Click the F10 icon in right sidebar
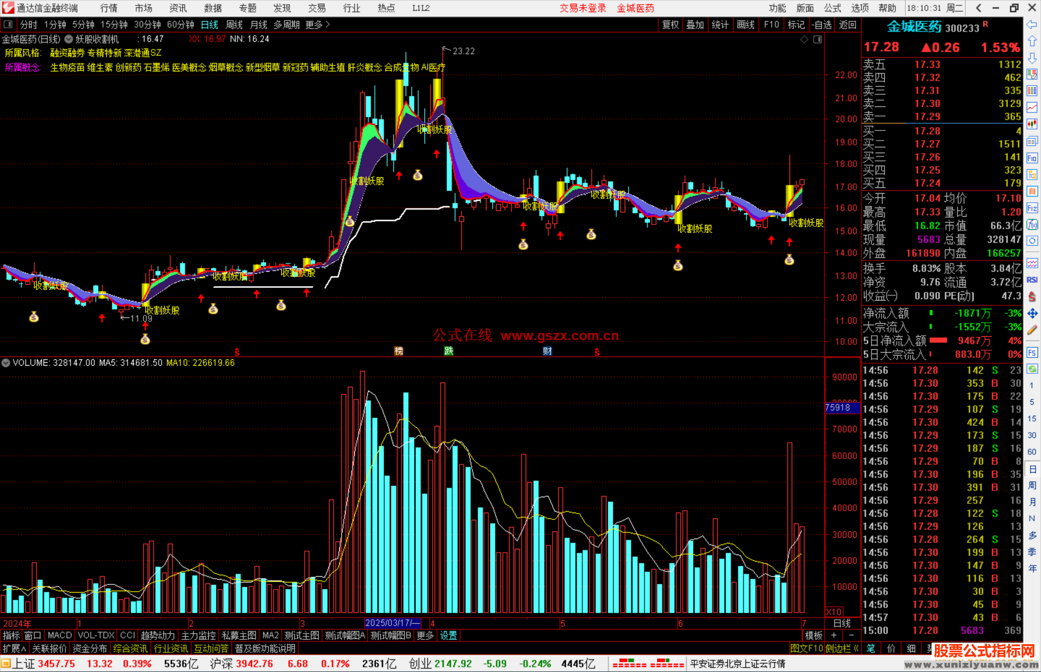Viewport: 1041px width, 672px height. (1032, 158)
